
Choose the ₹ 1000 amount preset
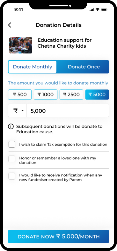pyautogui.click(x=46, y=94)
